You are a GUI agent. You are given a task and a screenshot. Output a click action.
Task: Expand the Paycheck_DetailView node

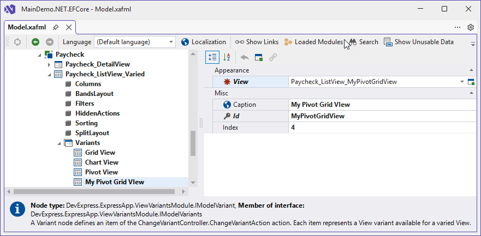click(x=49, y=64)
